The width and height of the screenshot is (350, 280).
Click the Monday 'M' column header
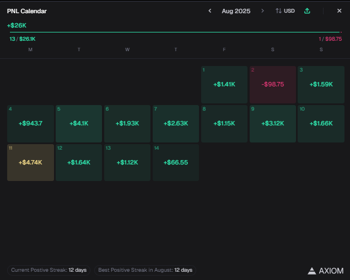click(30, 50)
